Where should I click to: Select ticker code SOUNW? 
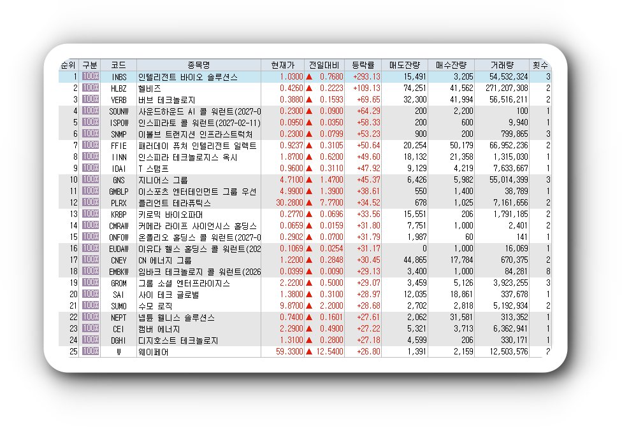119,111
